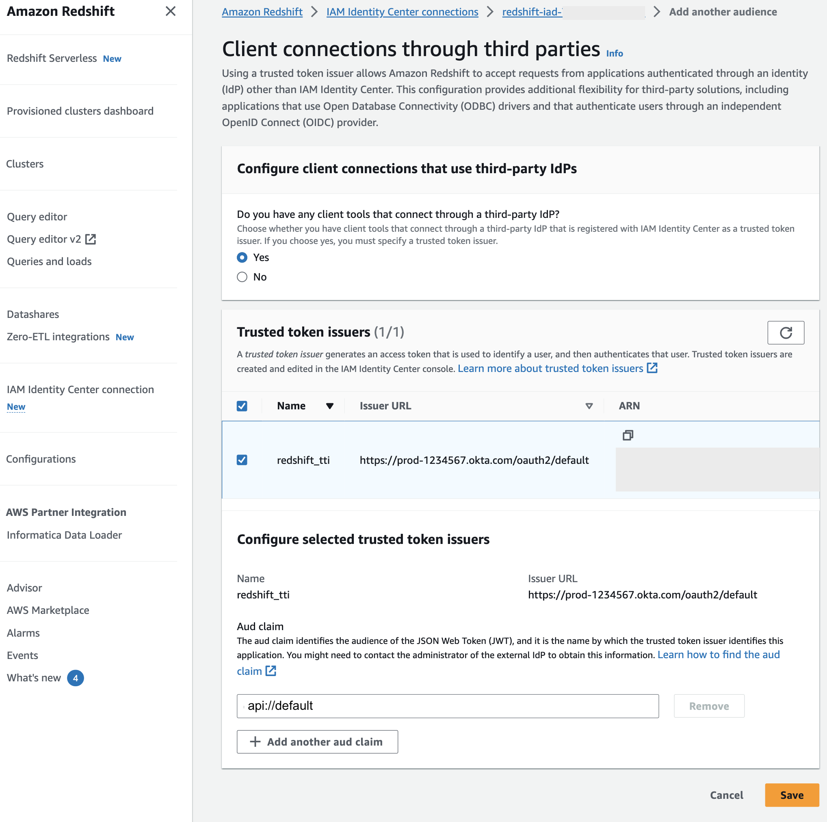
Task: Uncheck the redshift_tti row checkbox
Action: point(242,460)
